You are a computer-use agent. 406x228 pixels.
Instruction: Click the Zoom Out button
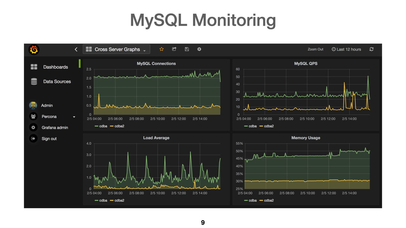pyautogui.click(x=315, y=49)
